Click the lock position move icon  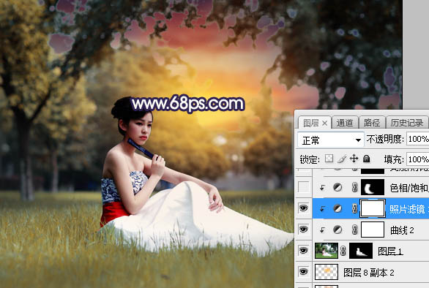point(354,158)
